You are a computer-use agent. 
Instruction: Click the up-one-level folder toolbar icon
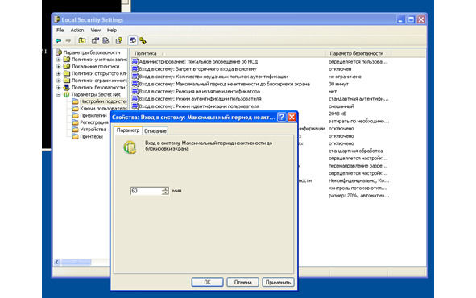81,40
